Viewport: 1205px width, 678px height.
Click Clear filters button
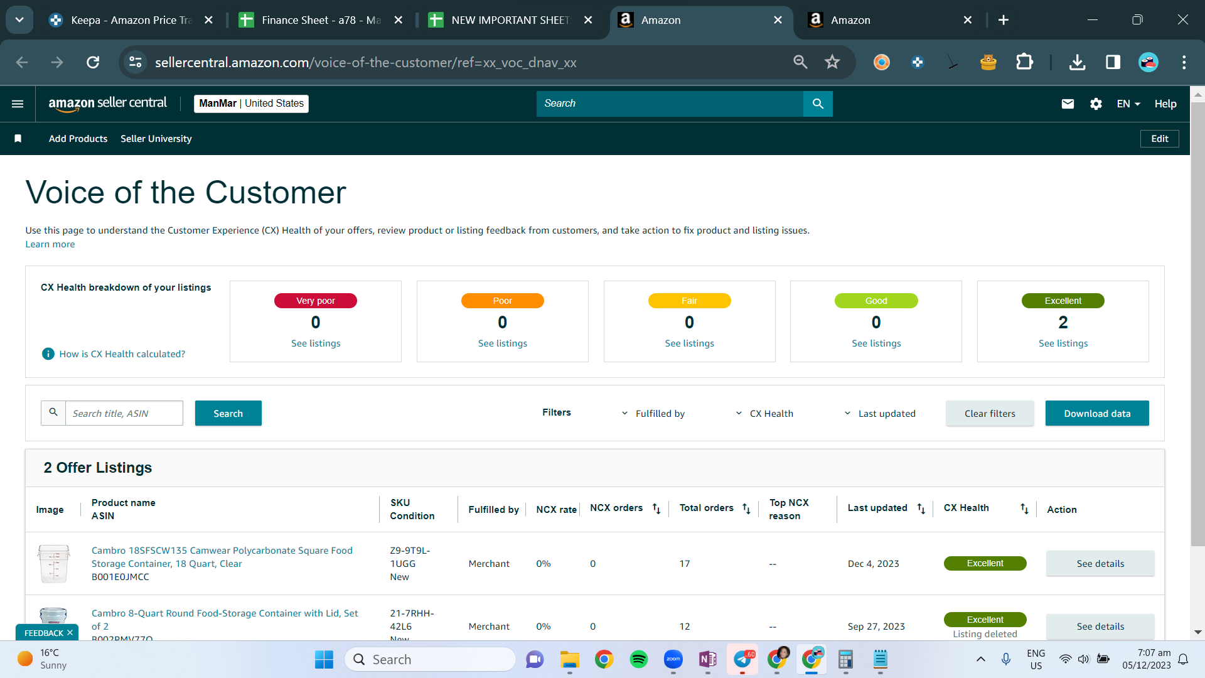tap(990, 413)
